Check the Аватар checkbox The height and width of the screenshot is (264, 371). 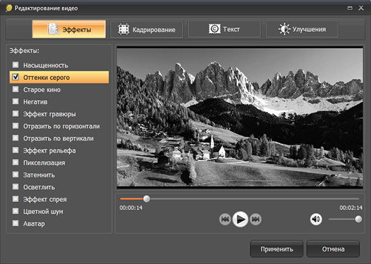(16, 223)
